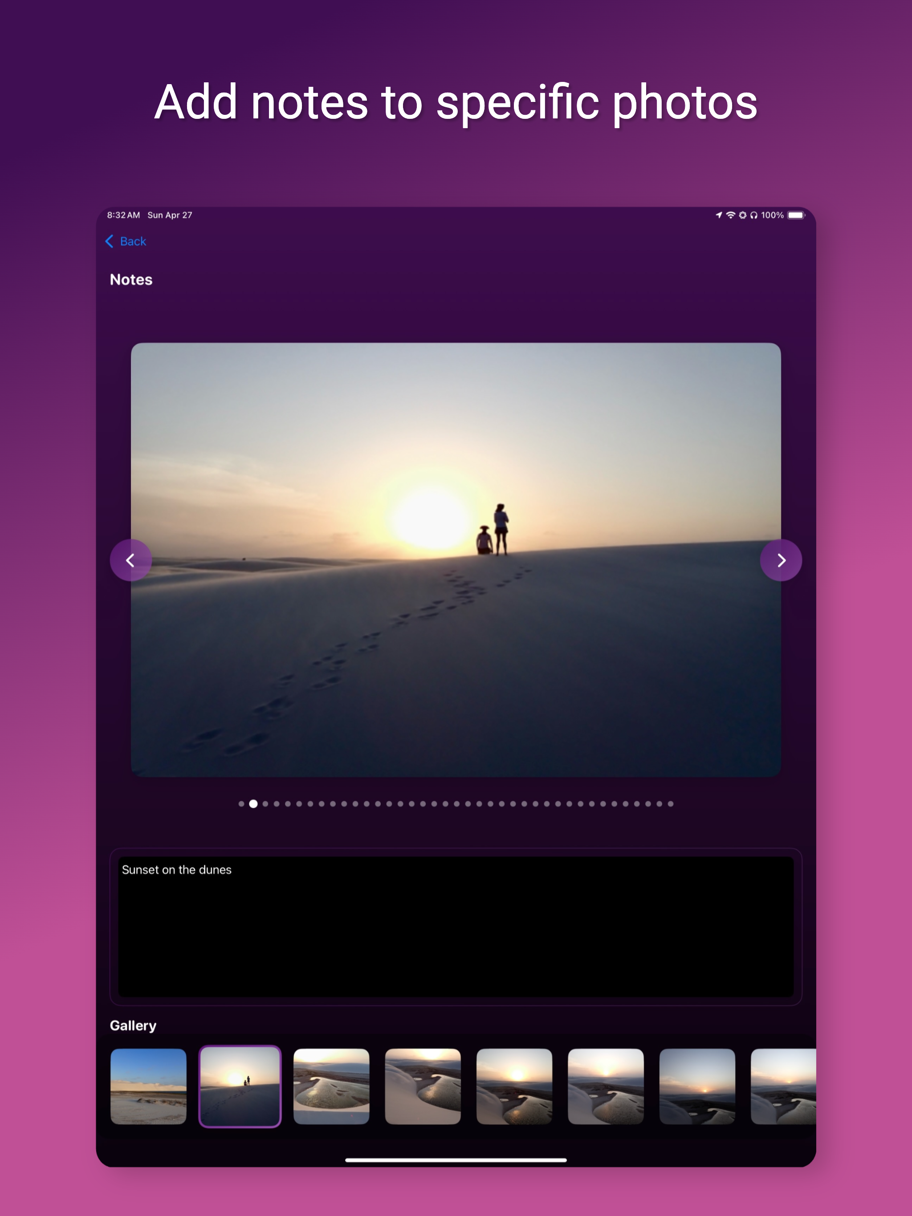This screenshot has width=912, height=1216.
Task: Tap the headphones status icon
Action: click(753, 215)
